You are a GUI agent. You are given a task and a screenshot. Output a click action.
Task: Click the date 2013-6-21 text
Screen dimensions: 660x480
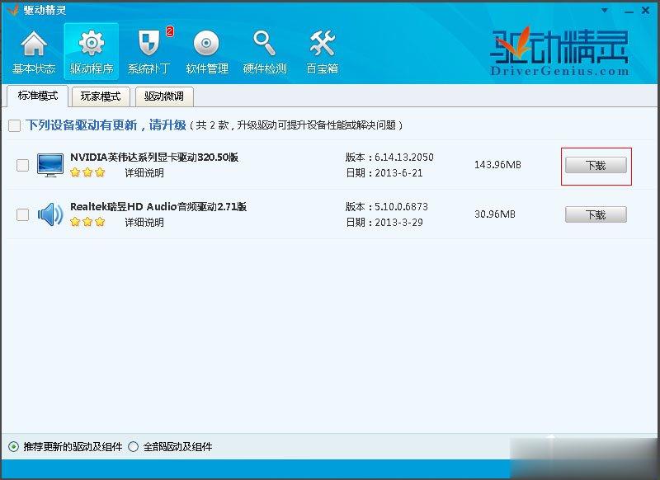pos(398,173)
